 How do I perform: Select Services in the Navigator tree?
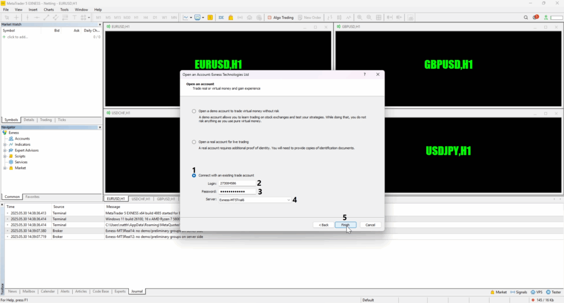21,162
